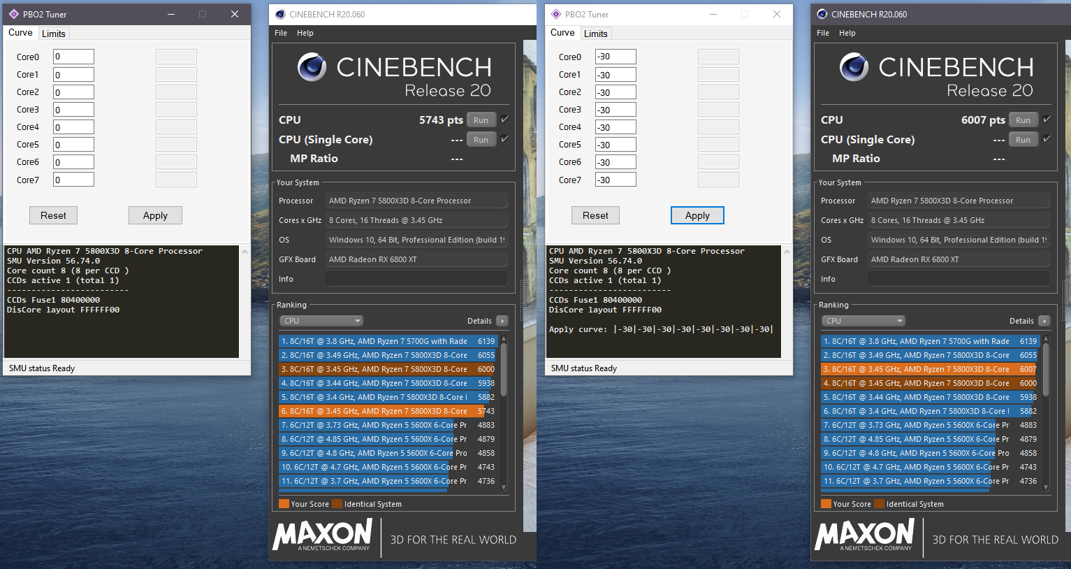Click the log scrollbar in left PBO2 Tuner
Image resolution: width=1071 pixels, height=569 pixels.
pos(245,301)
